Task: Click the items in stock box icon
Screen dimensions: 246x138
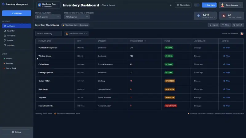Action: 198,16
